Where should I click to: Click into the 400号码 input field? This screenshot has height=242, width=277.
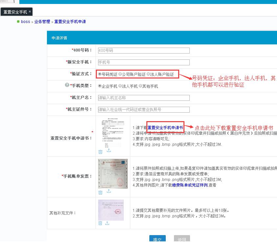[143, 51]
